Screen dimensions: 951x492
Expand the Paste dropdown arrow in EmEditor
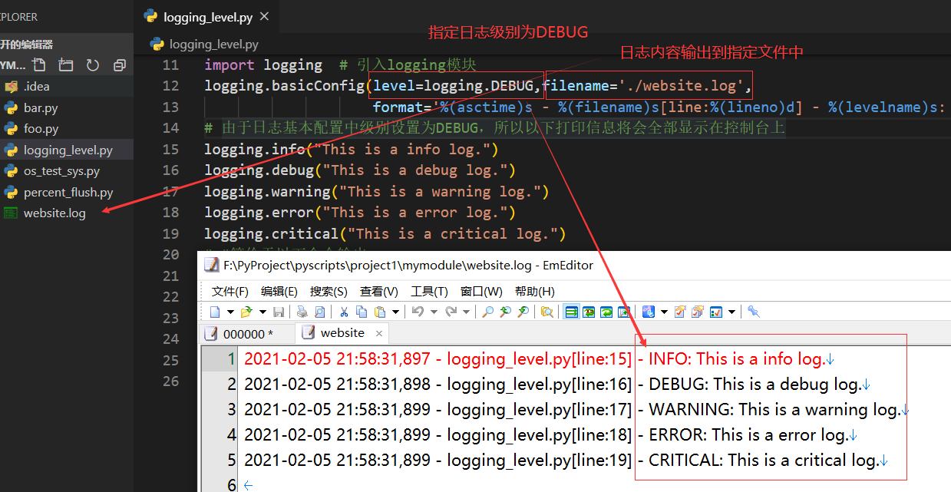[395, 312]
